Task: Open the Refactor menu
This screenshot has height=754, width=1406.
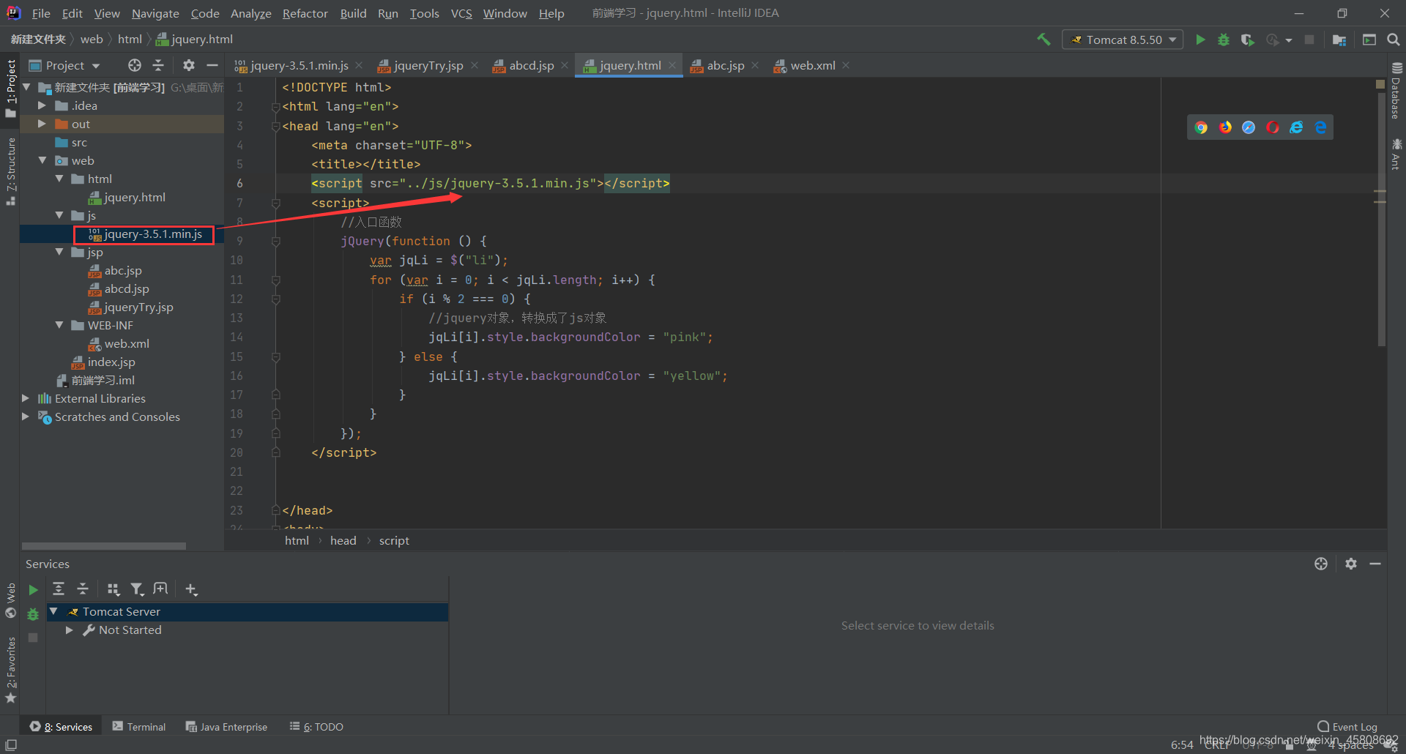Action: click(x=305, y=13)
